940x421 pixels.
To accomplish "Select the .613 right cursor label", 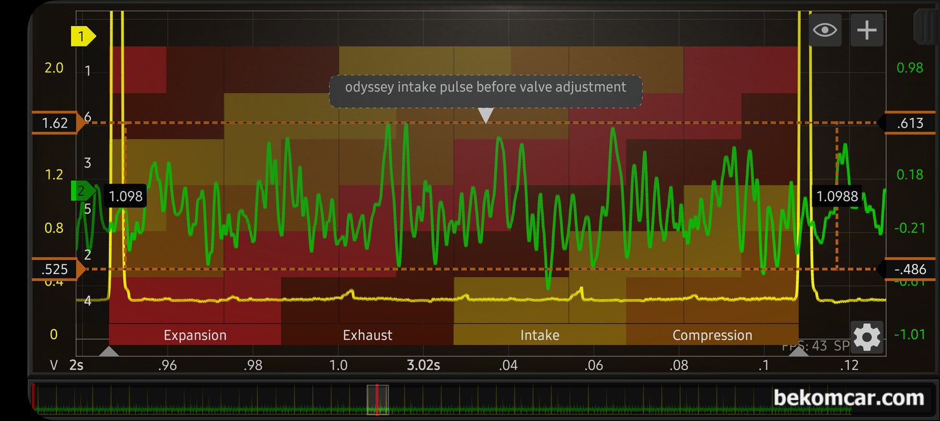I will (906, 123).
